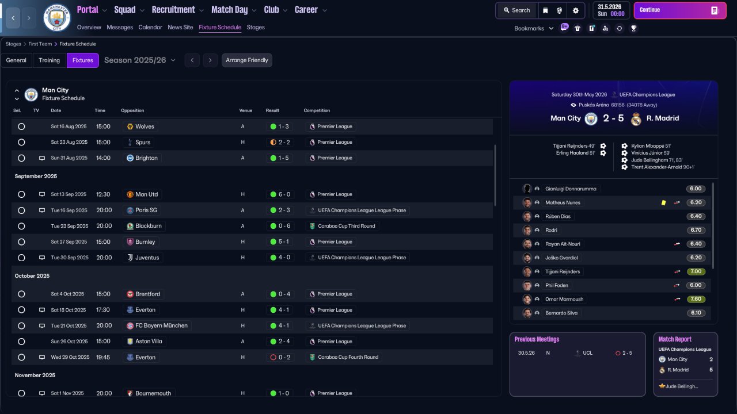Click the Spurs club crest

tap(130, 142)
